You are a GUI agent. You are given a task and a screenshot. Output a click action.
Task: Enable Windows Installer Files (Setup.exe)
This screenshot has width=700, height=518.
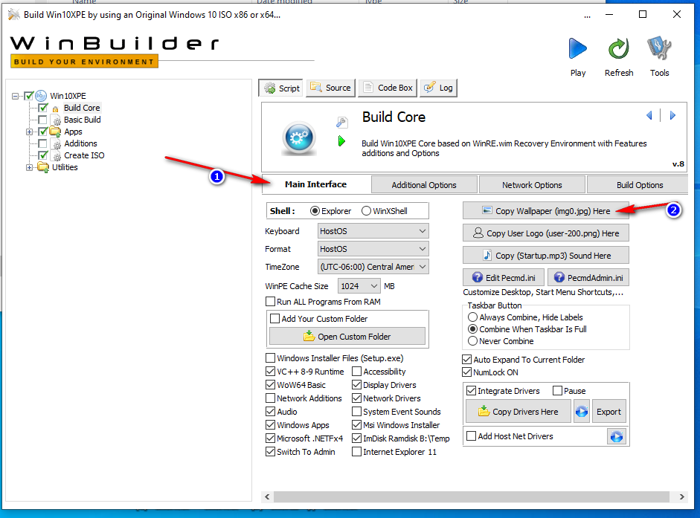270,357
